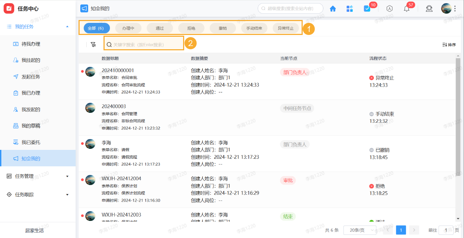This screenshot has width=464, height=238.
Task: Open the history clock icon
Action: (x=389, y=8)
